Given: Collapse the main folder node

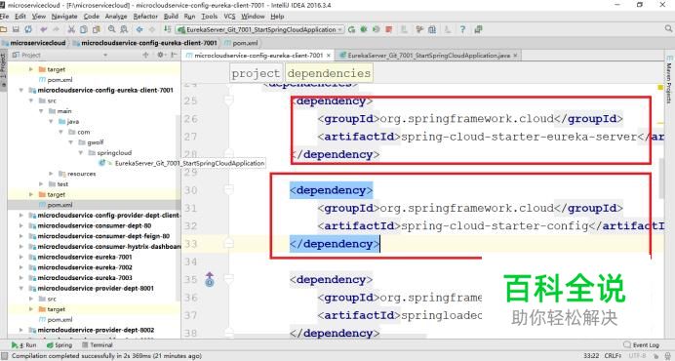Looking at the screenshot, I should click(41, 111).
